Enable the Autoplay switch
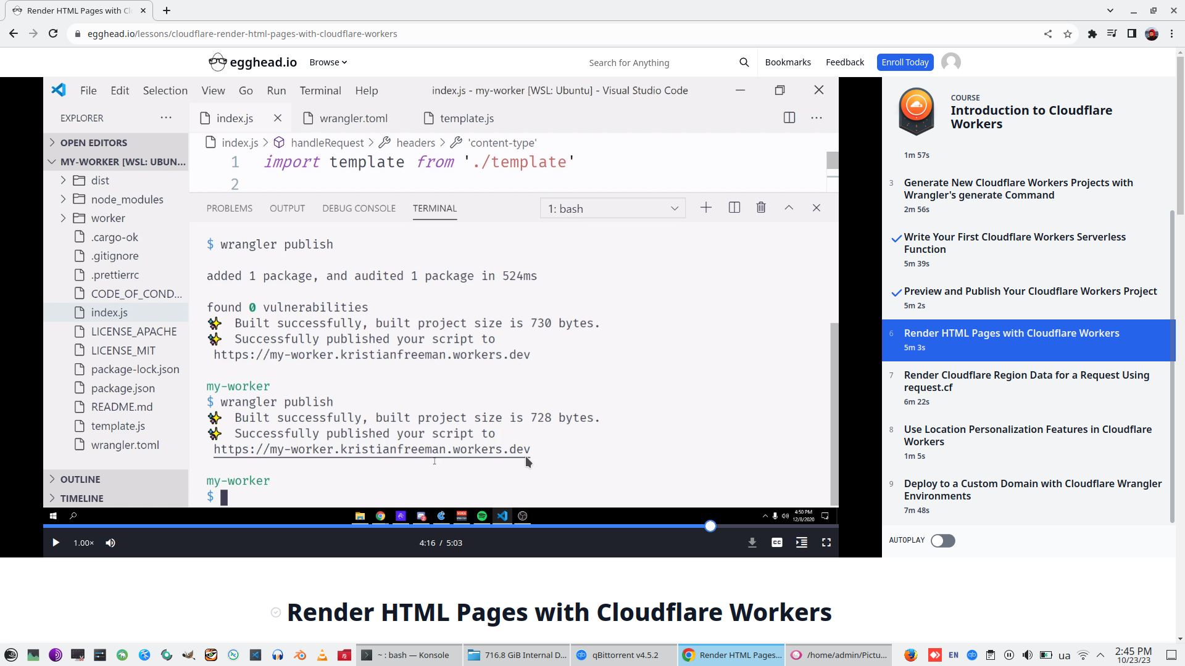 click(942, 541)
